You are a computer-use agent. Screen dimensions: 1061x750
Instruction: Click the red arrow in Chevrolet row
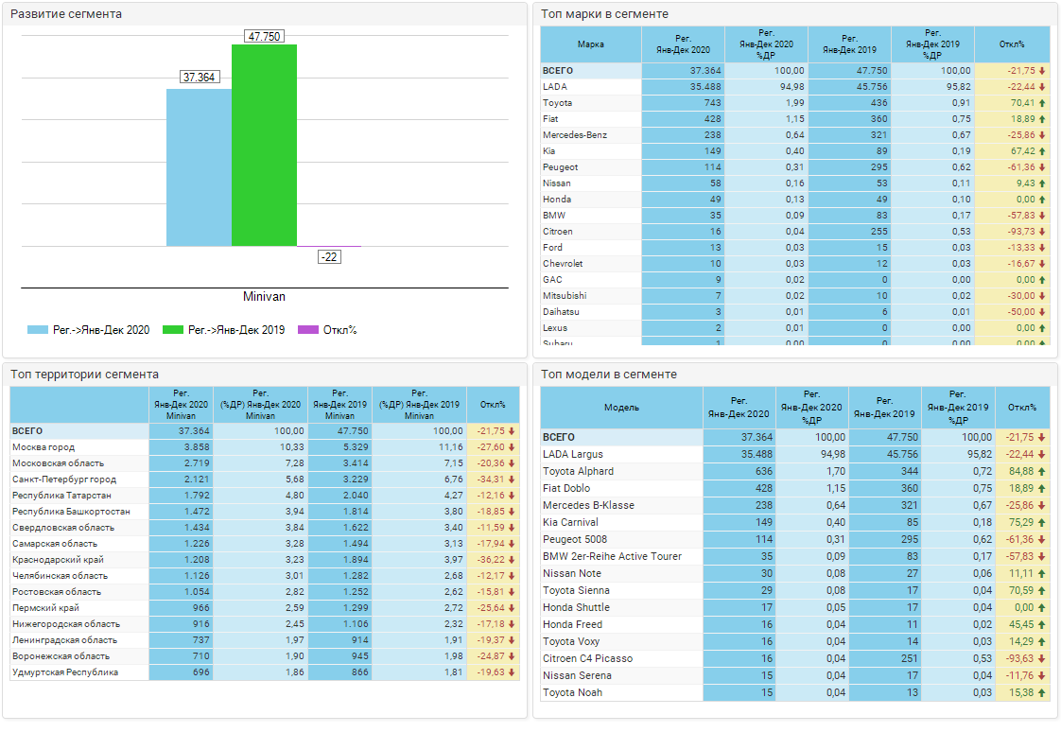click(x=1042, y=264)
